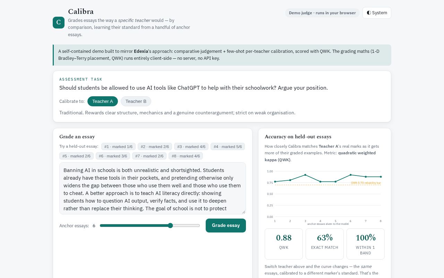Click the 63% Exact Match stat card
Viewport: 444px width, 278px height.
point(325,244)
